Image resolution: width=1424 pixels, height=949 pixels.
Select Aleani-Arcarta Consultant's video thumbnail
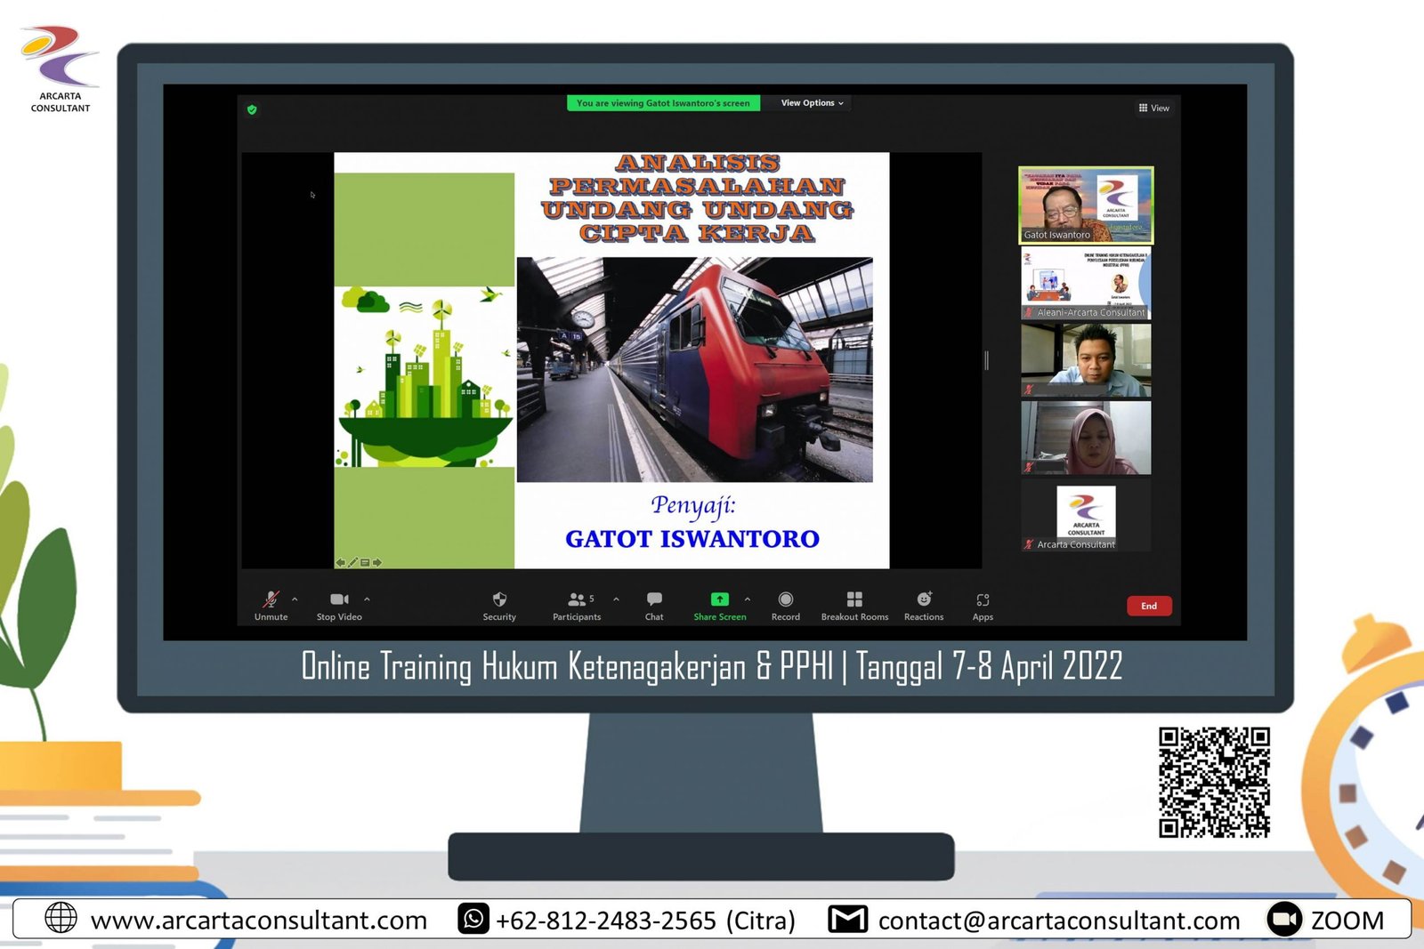(1086, 283)
